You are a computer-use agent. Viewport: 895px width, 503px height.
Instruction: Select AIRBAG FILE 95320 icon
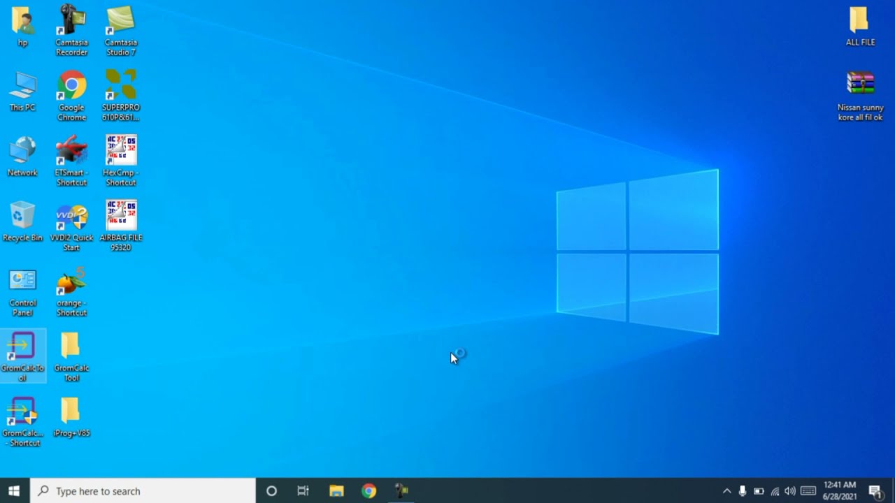pyautogui.click(x=120, y=226)
